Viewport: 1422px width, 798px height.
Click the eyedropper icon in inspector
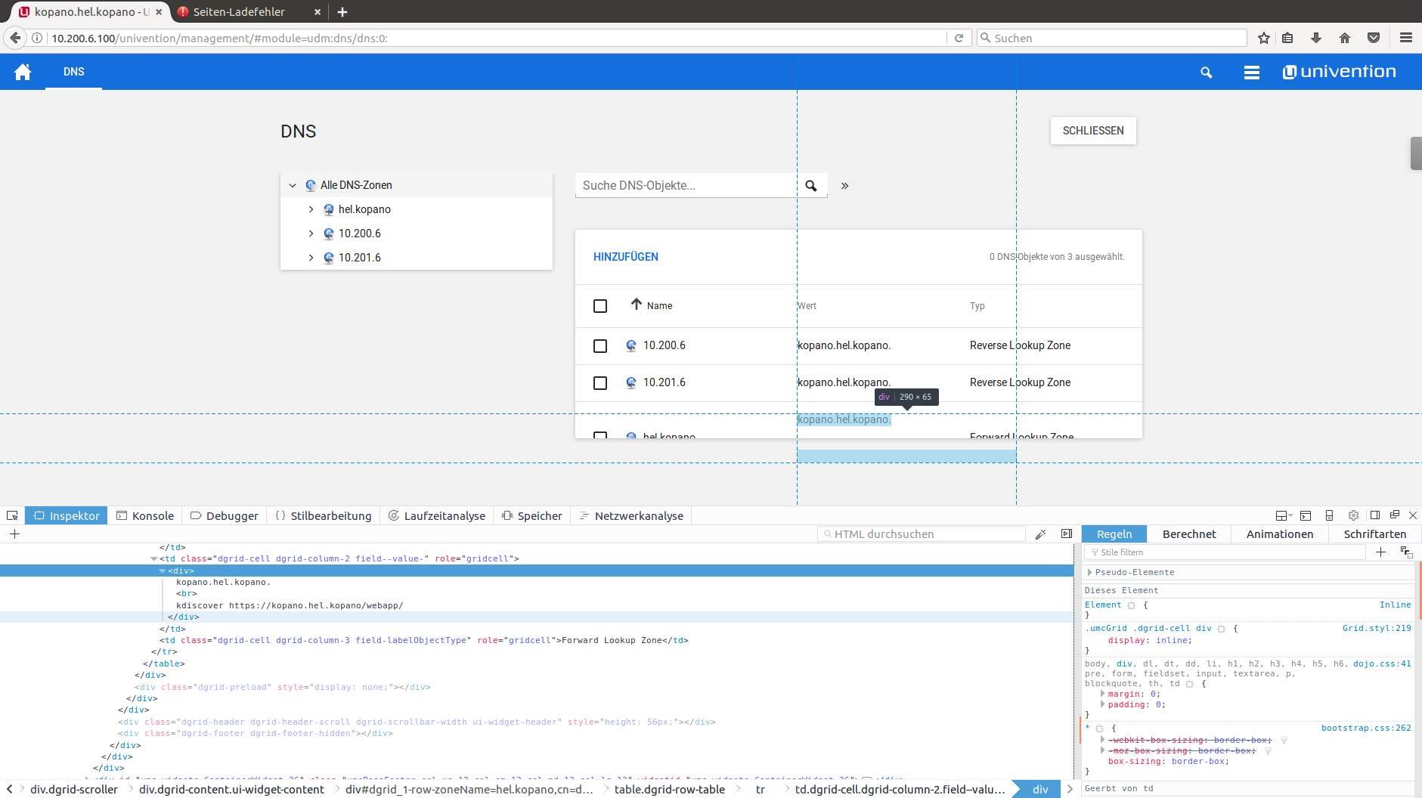tap(1040, 534)
